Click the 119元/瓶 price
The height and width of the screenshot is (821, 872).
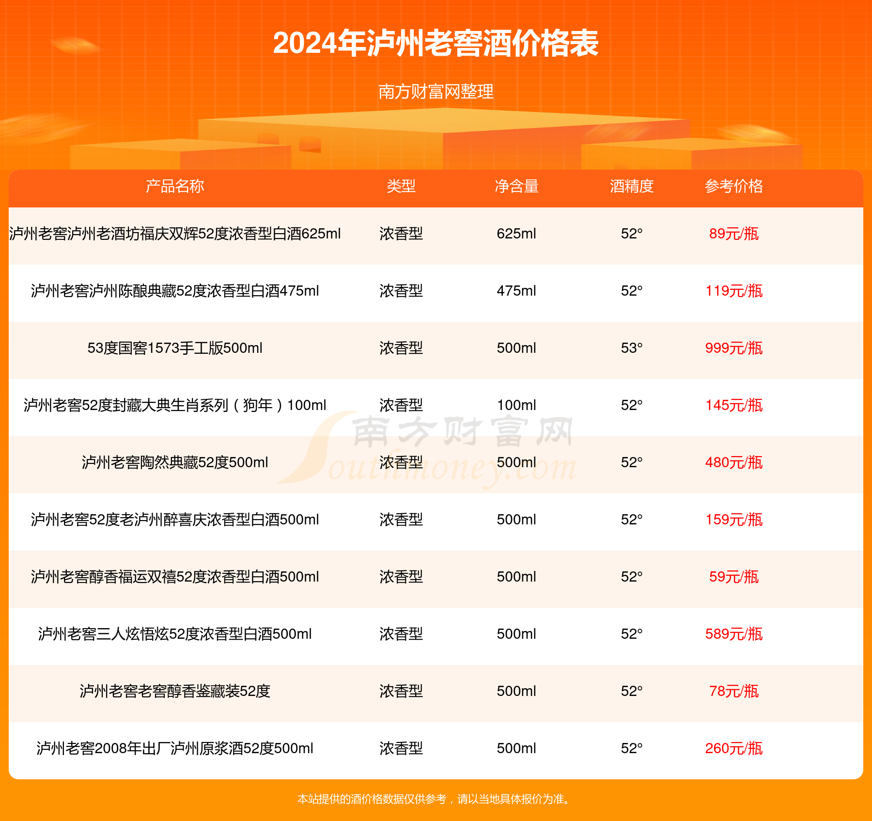734,291
